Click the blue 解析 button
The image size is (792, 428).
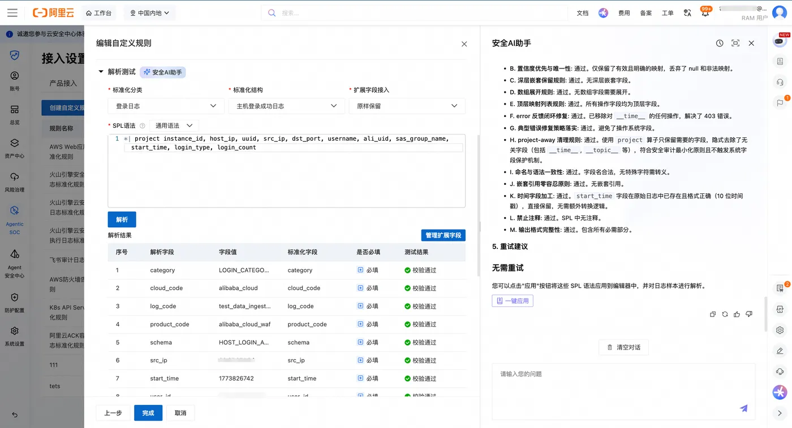click(x=122, y=219)
